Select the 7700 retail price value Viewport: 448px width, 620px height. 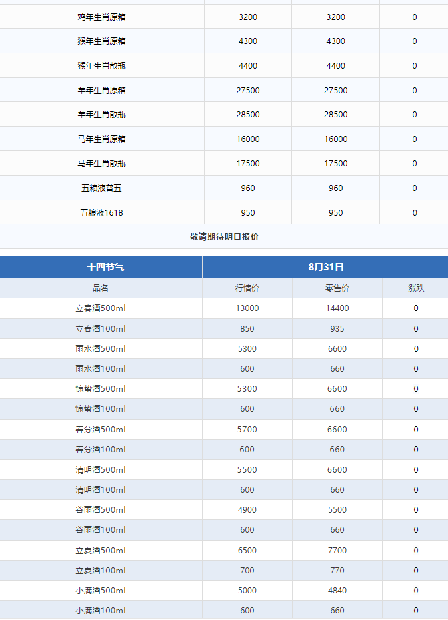[337, 550]
